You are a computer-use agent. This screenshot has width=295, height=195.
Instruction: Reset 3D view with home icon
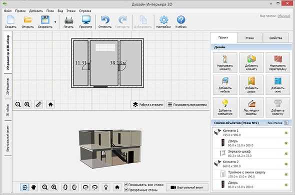coord(117,187)
